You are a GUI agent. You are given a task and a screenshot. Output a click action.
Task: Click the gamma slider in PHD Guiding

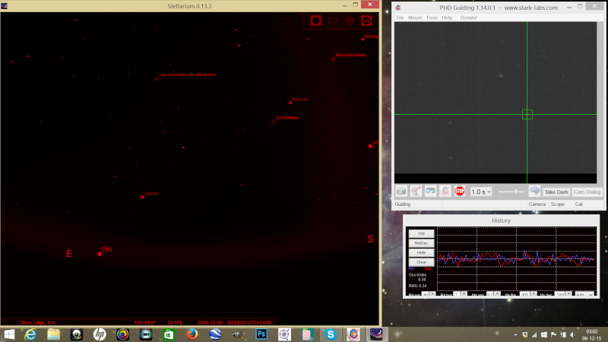pyautogui.click(x=511, y=192)
